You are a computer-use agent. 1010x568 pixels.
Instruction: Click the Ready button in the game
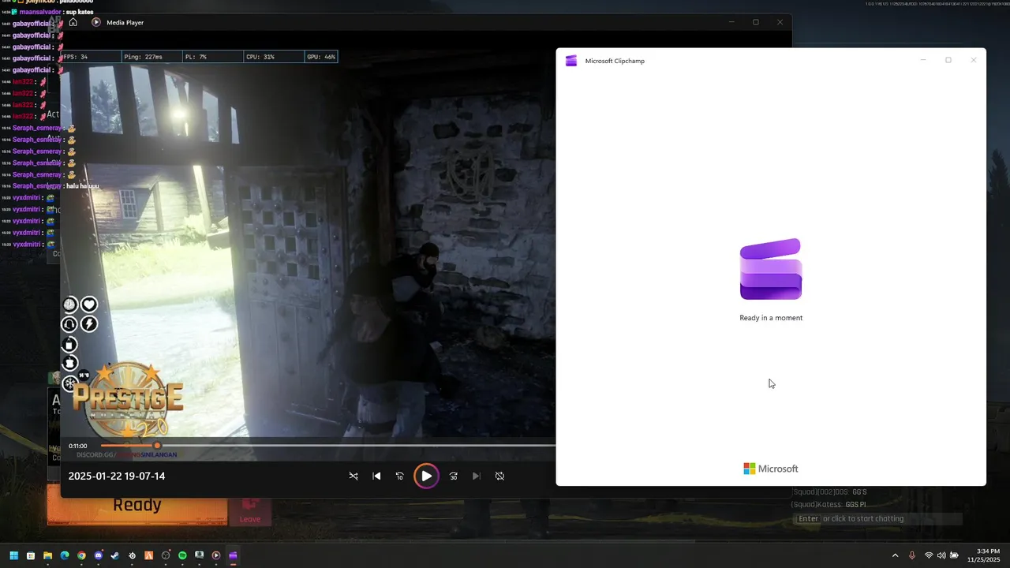137,505
